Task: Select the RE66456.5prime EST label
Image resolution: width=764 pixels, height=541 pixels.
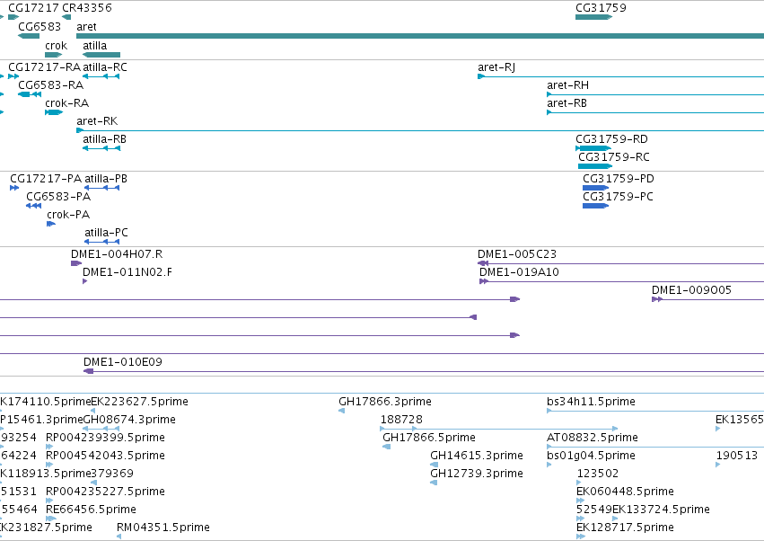Action: (91, 510)
